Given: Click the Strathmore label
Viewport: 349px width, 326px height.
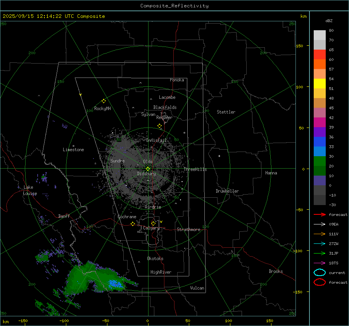Looking at the screenshot, I should pos(188,229).
